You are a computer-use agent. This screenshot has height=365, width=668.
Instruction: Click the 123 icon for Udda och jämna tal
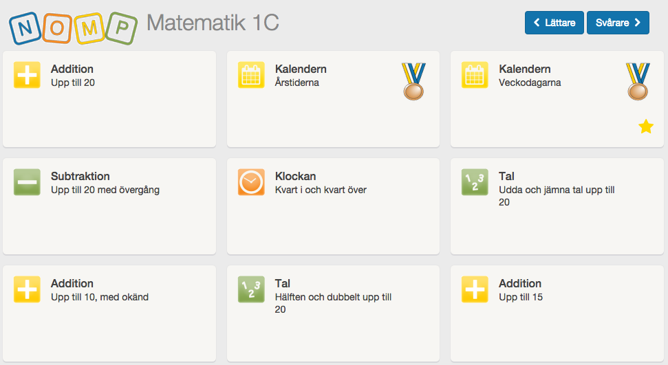[475, 182]
